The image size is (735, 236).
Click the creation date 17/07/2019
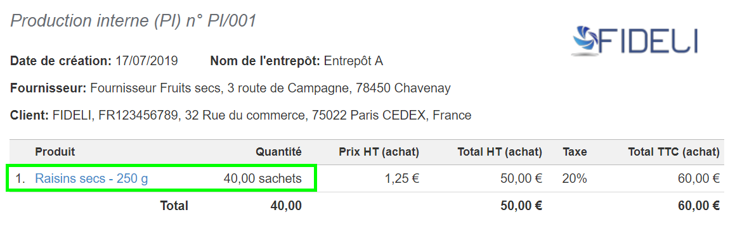pos(146,61)
